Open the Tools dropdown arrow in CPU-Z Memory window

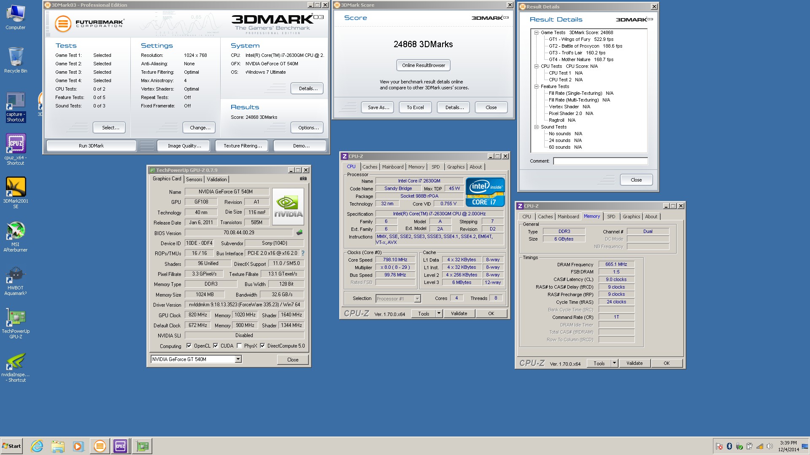click(x=614, y=363)
